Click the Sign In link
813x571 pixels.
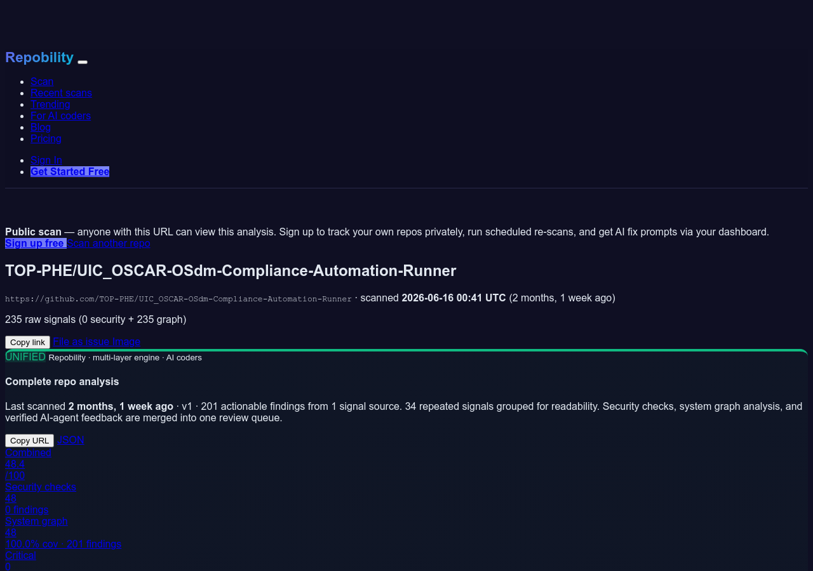pos(46,160)
